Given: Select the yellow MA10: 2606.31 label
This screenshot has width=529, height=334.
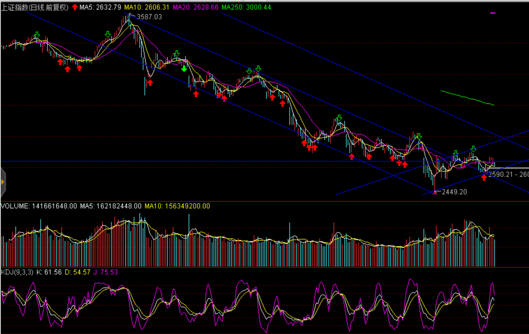Looking at the screenshot, I should point(147,7).
